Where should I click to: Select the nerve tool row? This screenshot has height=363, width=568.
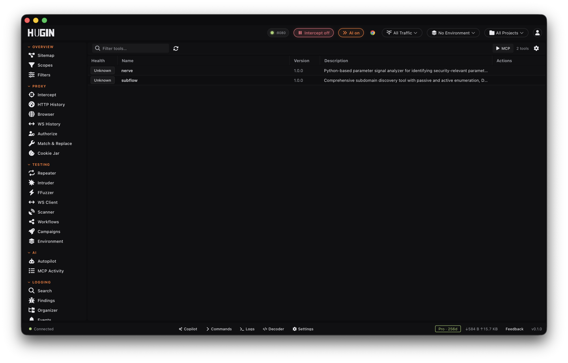(316, 70)
